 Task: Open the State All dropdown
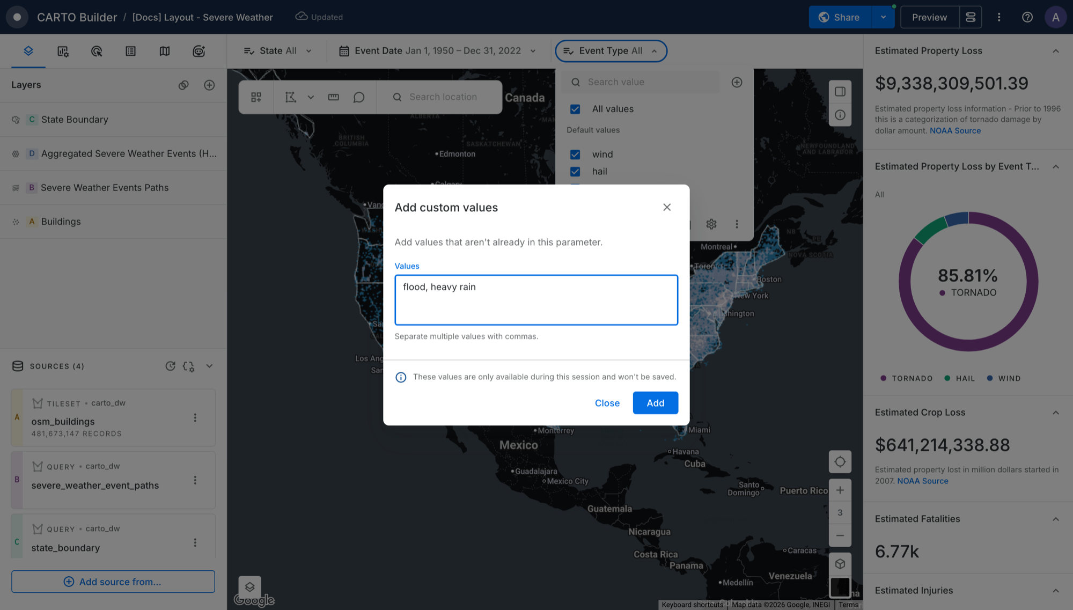pos(277,51)
